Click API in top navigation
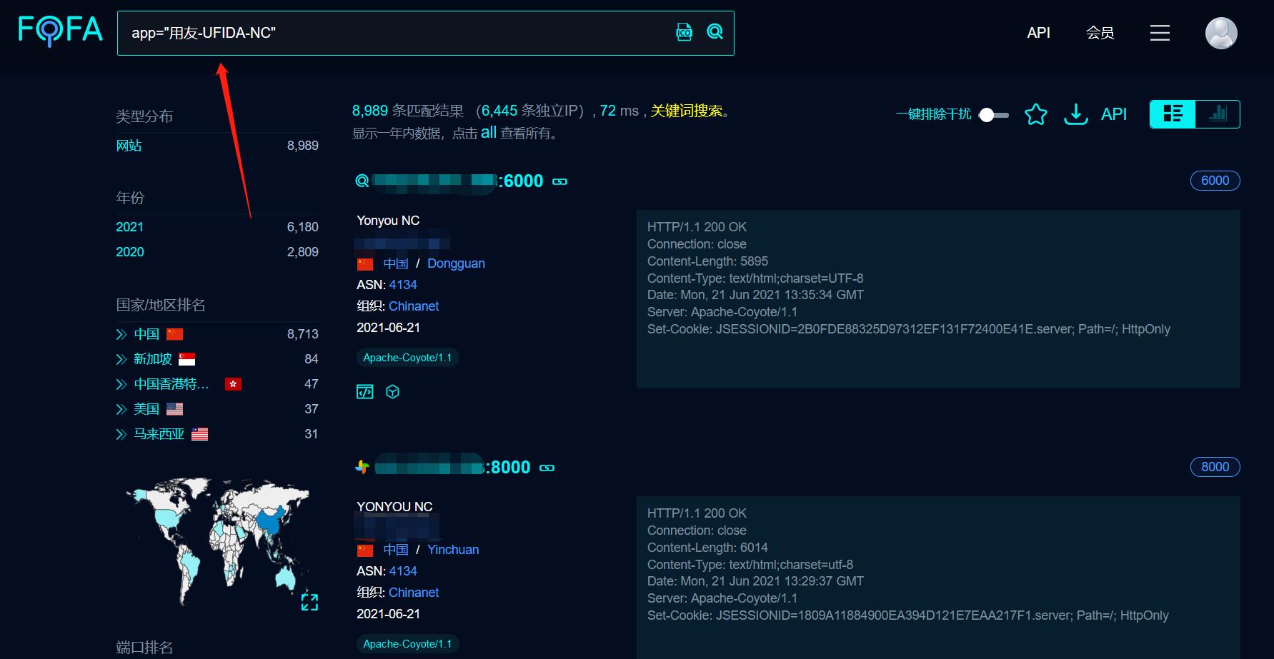Viewport: 1274px width, 659px height. [x=1038, y=33]
